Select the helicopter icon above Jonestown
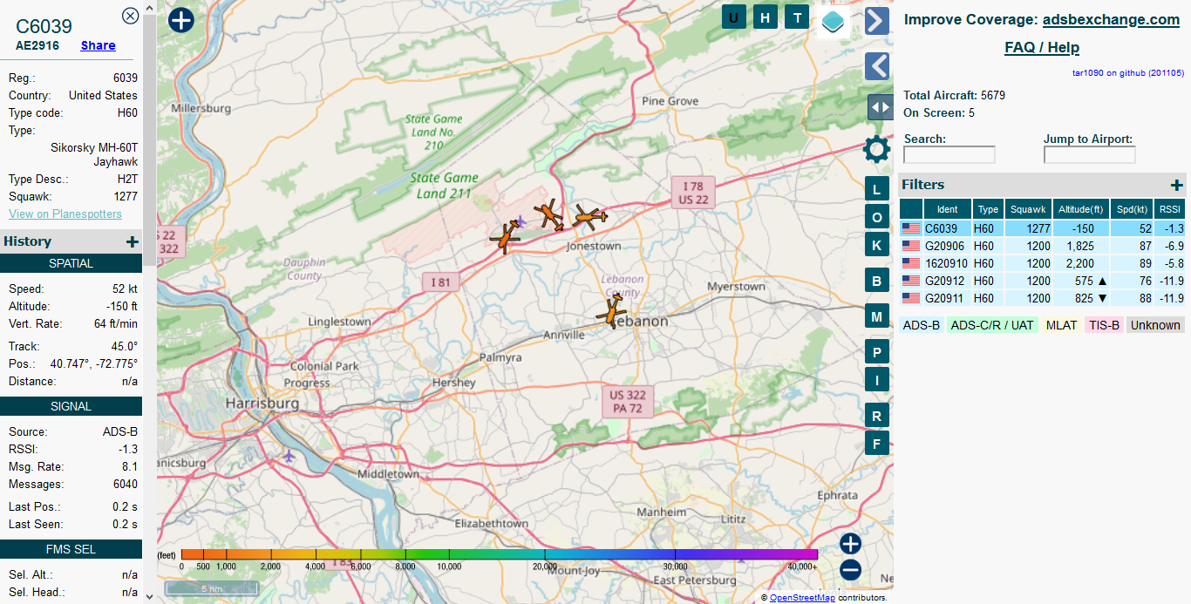 (590, 216)
